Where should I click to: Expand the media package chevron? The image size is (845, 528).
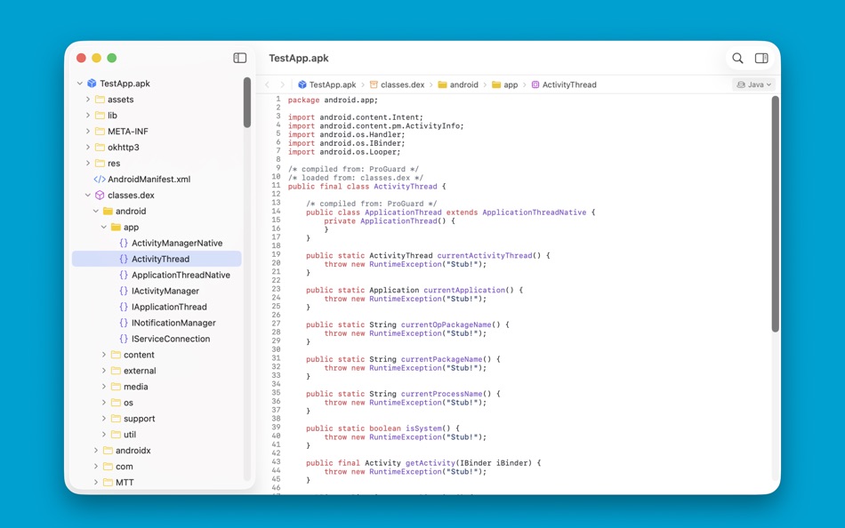point(104,387)
